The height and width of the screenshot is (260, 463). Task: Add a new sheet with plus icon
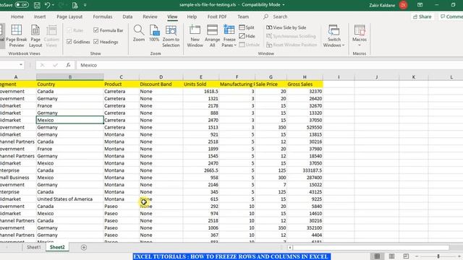(x=84, y=247)
